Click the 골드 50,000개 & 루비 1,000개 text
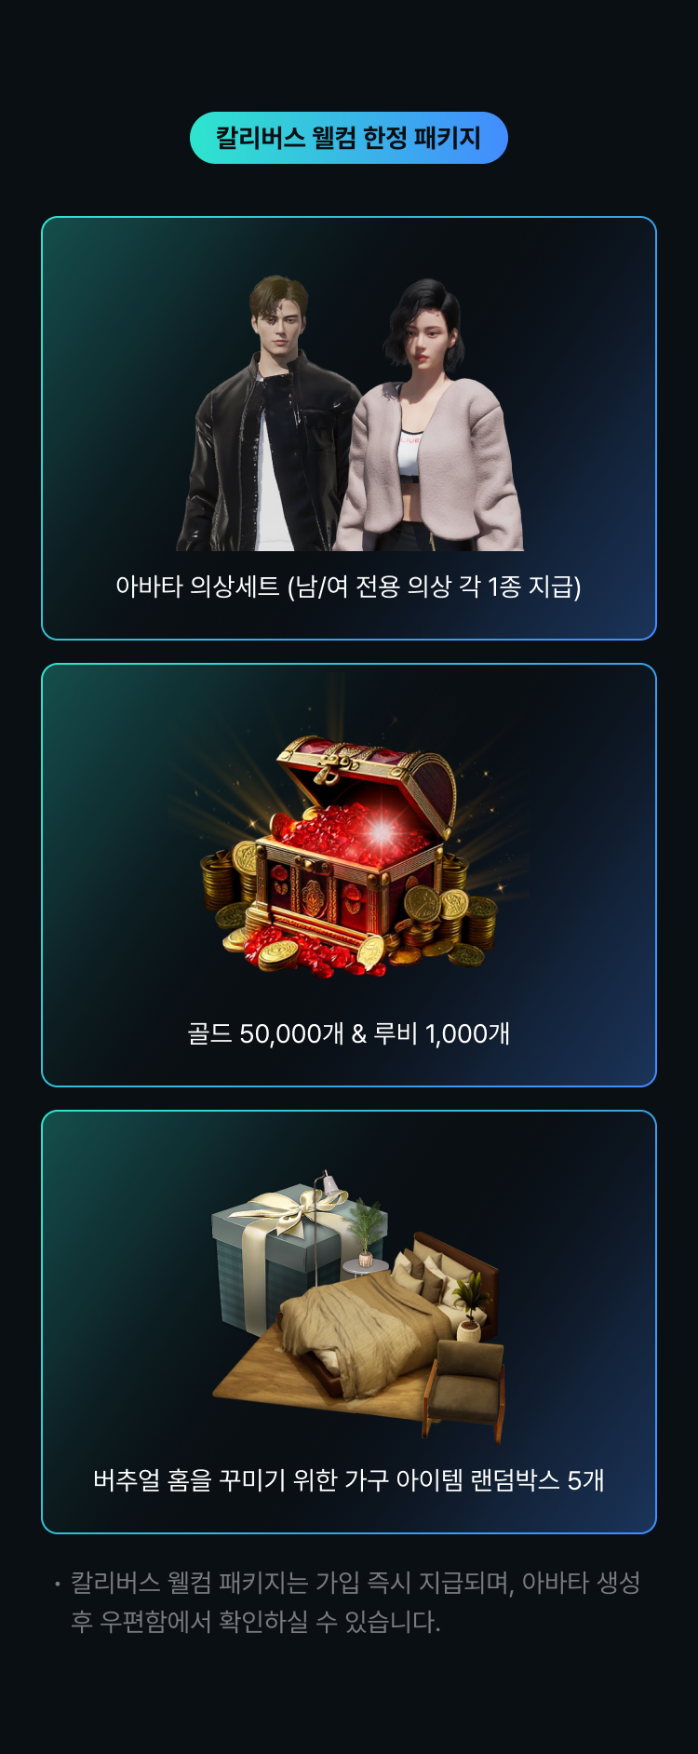 [348, 1033]
